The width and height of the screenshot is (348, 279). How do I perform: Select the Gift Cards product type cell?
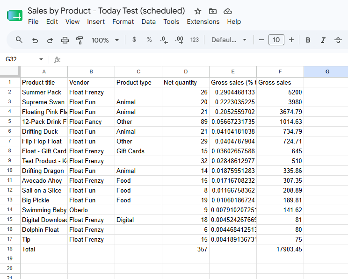pos(138,151)
